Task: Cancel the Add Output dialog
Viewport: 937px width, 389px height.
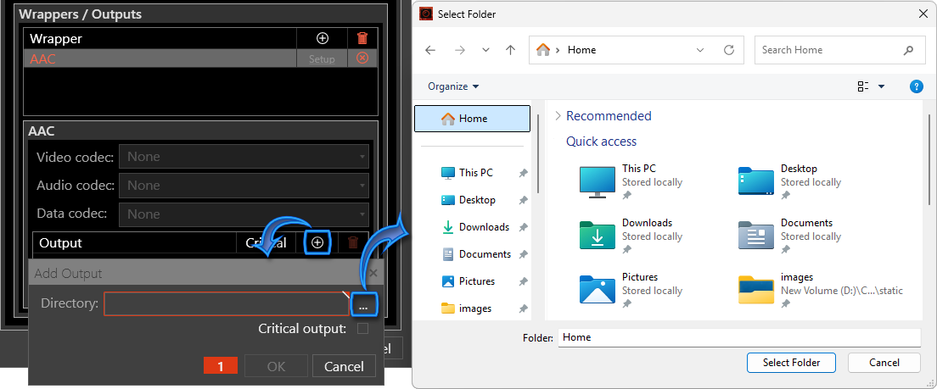Action: [x=344, y=366]
